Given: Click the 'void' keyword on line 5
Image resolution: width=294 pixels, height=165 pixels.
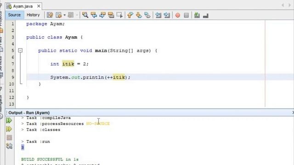Looking at the screenshot, I should click(x=86, y=51).
